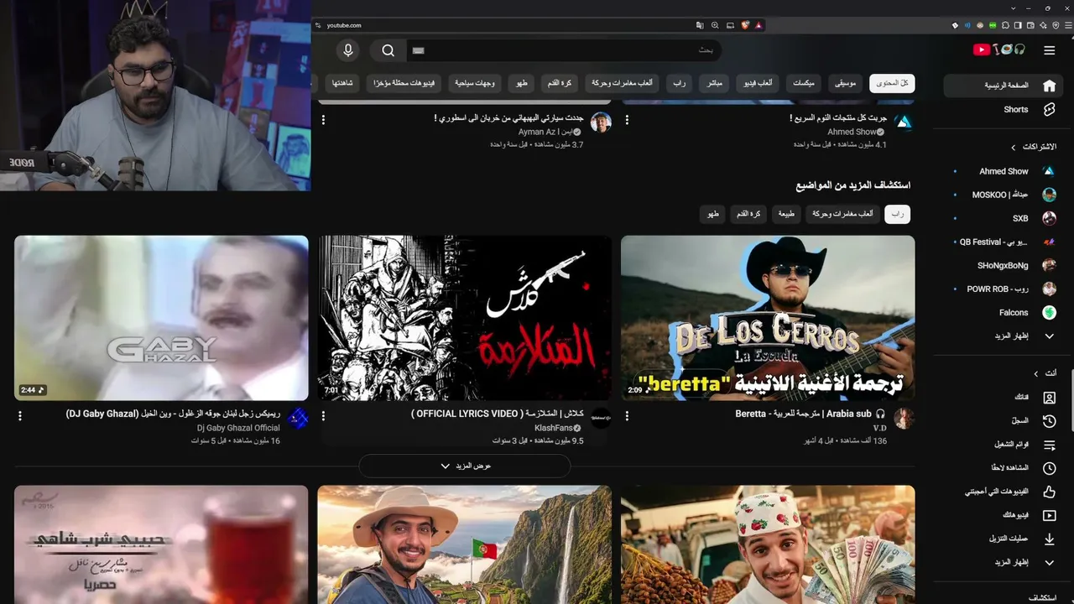Open المشاهدة لاحقًا watch later list
The image size is (1074, 604).
[1004, 467]
